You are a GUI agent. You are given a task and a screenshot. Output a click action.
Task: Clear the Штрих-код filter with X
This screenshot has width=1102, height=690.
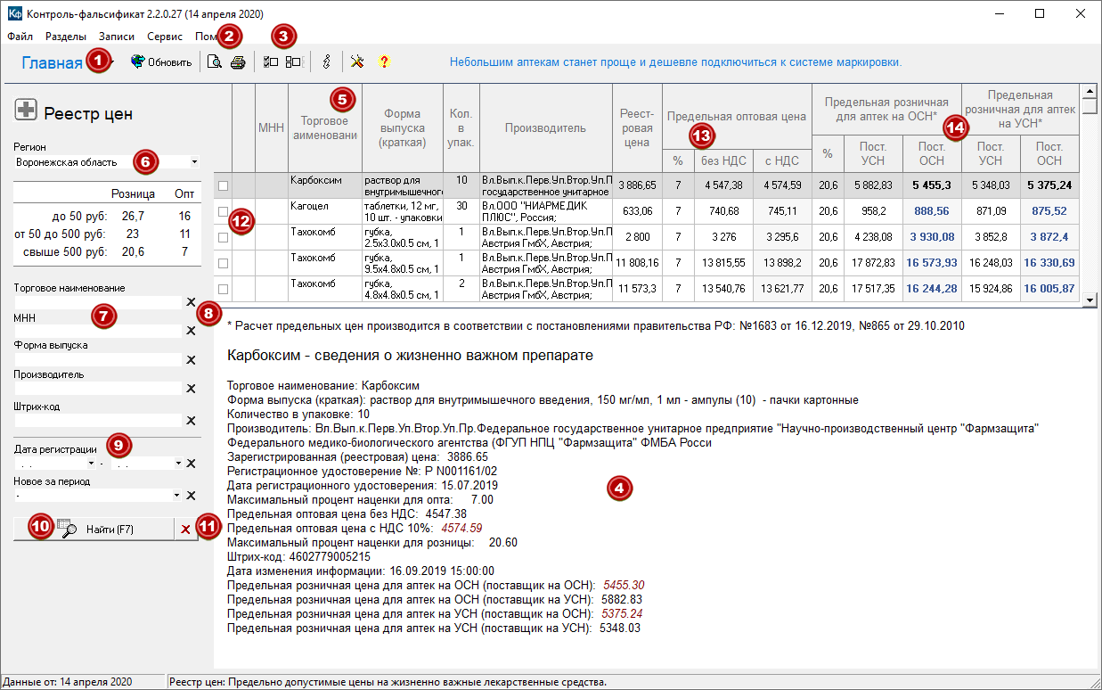191,420
